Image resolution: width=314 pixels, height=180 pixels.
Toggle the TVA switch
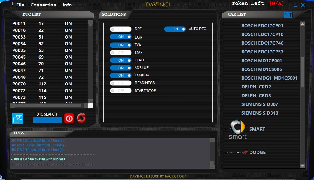pos(121,45)
